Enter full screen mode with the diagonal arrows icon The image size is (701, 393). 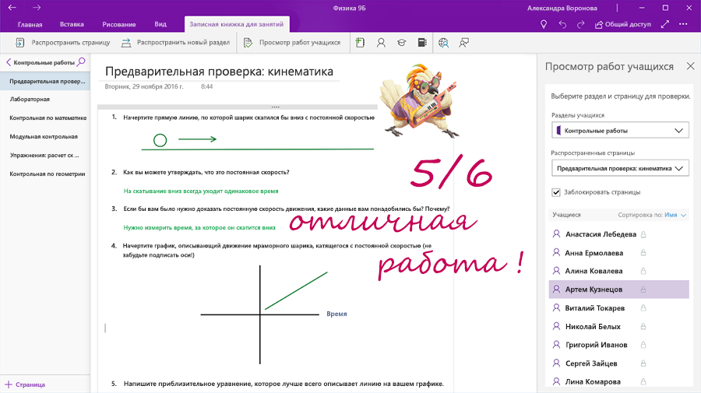(x=664, y=24)
